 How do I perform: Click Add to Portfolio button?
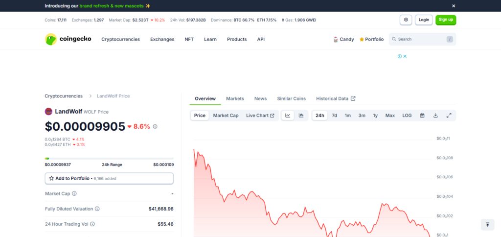click(109, 178)
